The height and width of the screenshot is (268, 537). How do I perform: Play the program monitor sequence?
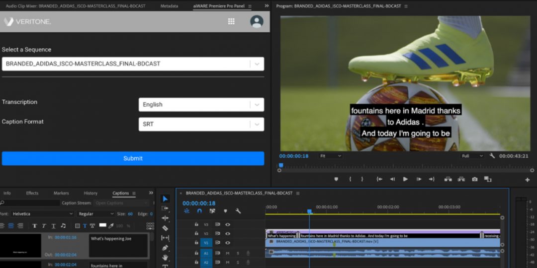[x=406, y=179]
